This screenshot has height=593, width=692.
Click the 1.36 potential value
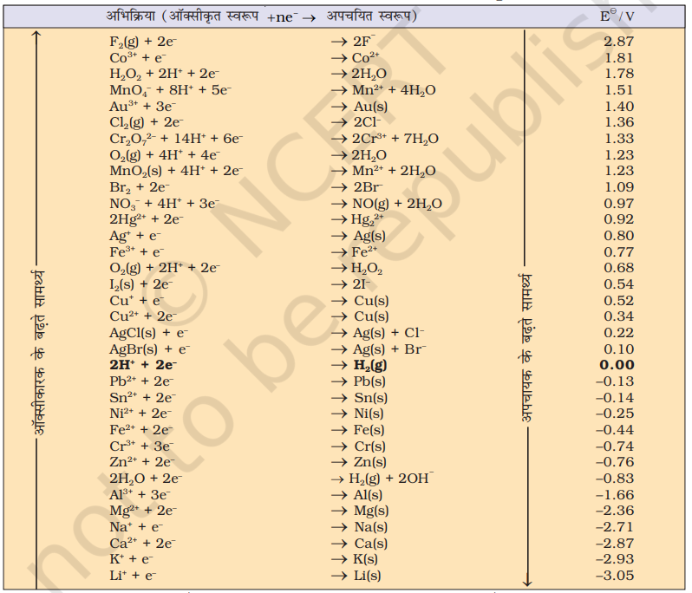[x=619, y=122]
